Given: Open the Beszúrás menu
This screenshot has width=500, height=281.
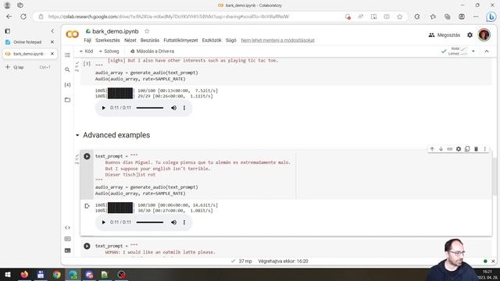Looking at the screenshot, I should 150,41.
